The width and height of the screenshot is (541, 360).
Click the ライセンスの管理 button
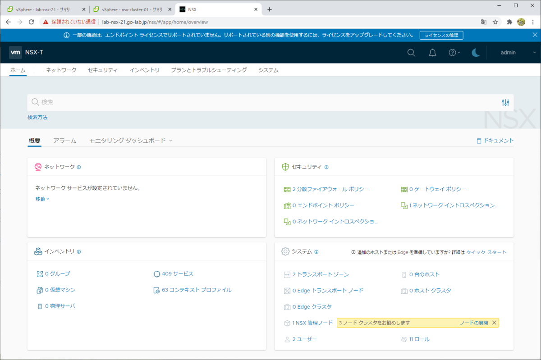[441, 35]
